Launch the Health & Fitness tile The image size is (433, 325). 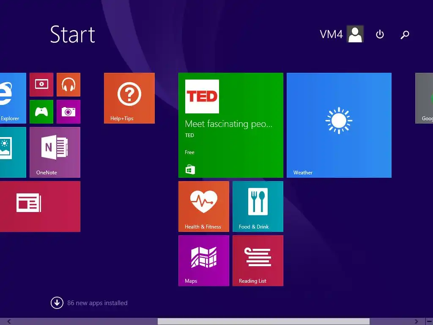tap(204, 207)
